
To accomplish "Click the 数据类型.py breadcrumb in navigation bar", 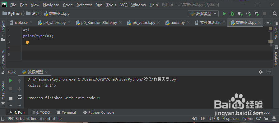I will [57, 13].
